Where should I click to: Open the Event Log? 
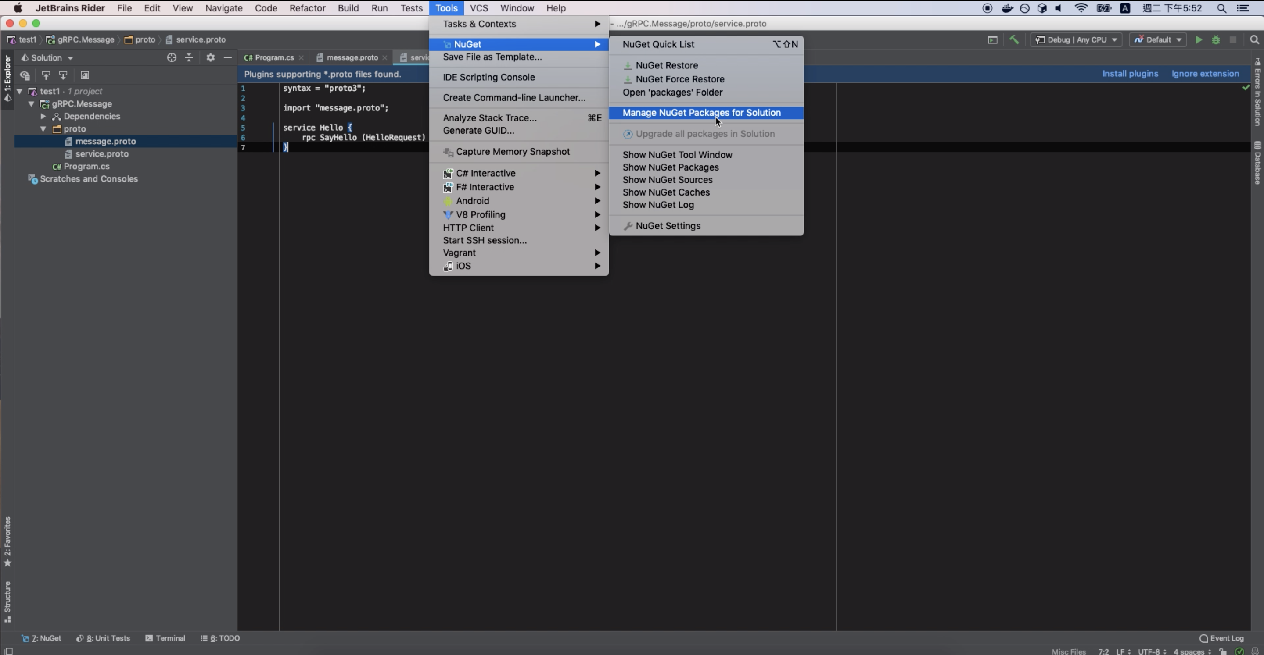(x=1221, y=638)
